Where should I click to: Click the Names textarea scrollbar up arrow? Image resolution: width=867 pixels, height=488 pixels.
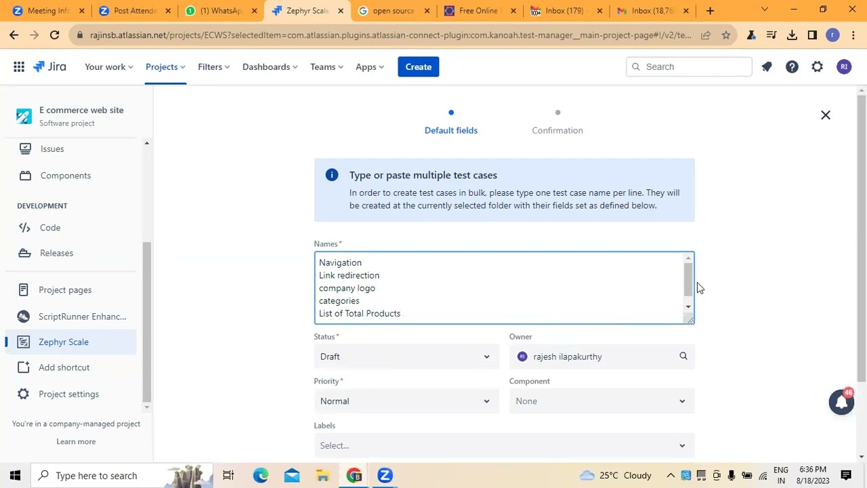[x=688, y=258]
